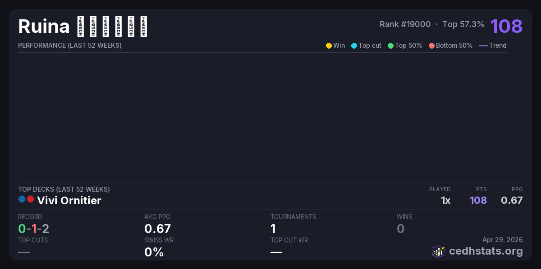This screenshot has height=269, width=541.
Task: Click the Tournaments count value
Action: 273,229
